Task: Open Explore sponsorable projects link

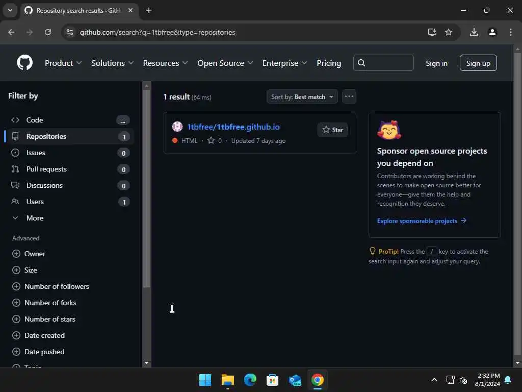Action: tap(422, 220)
